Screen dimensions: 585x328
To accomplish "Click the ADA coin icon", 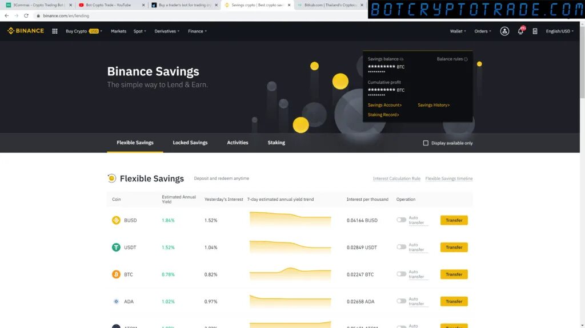I will click(116, 302).
